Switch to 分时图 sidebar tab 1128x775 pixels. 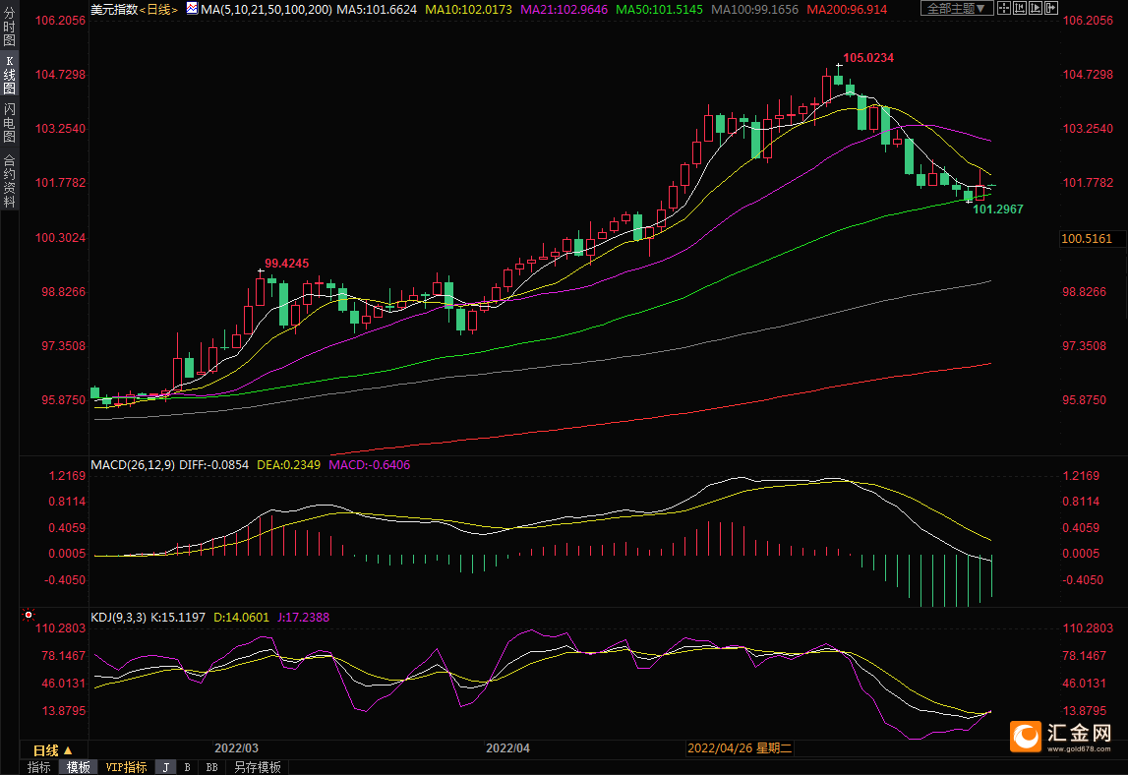tap(10, 27)
